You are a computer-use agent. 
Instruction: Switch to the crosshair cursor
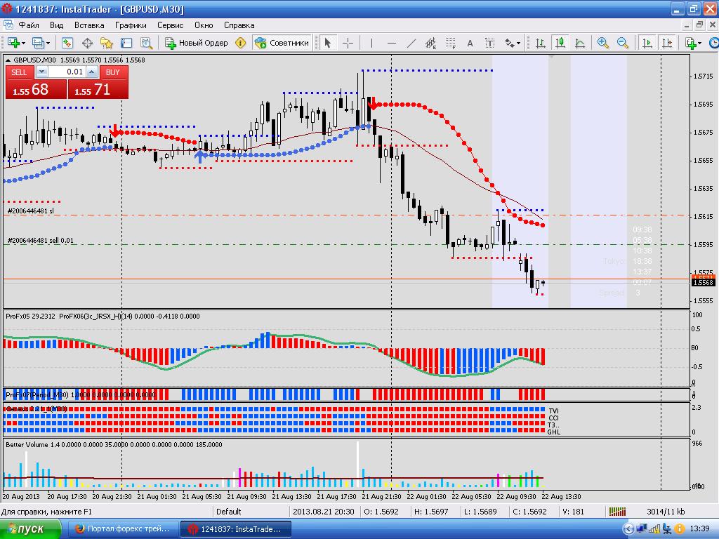tap(348, 43)
